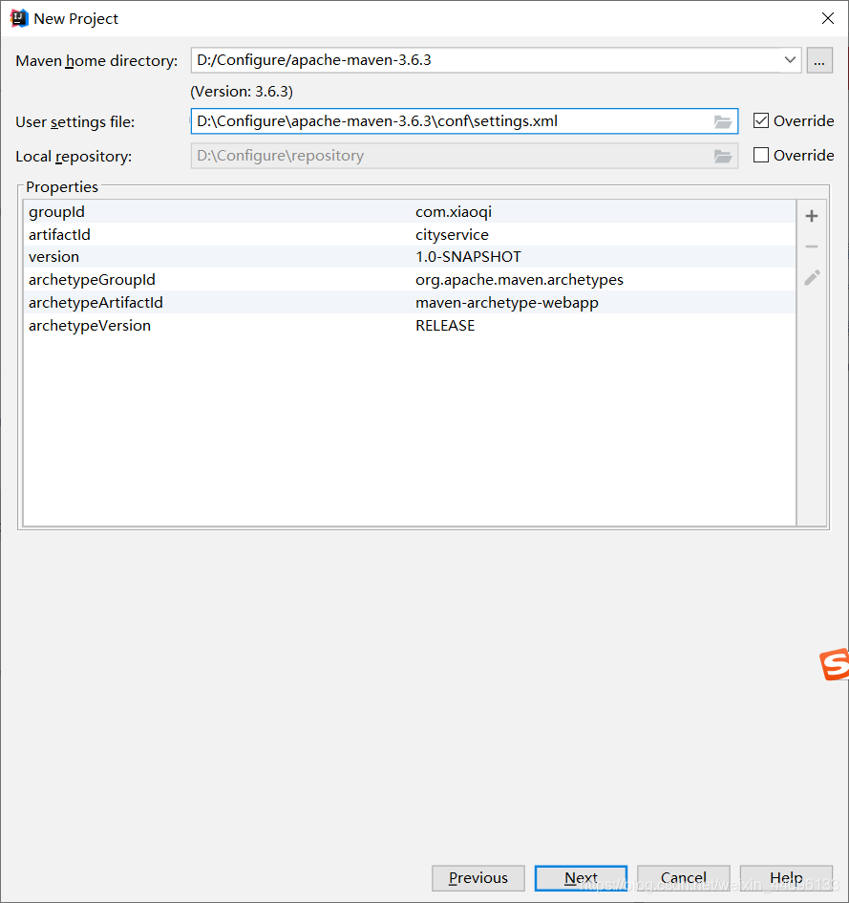This screenshot has width=849, height=903.
Task: Select the archetypeVersion property row
Action: coord(410,326)
